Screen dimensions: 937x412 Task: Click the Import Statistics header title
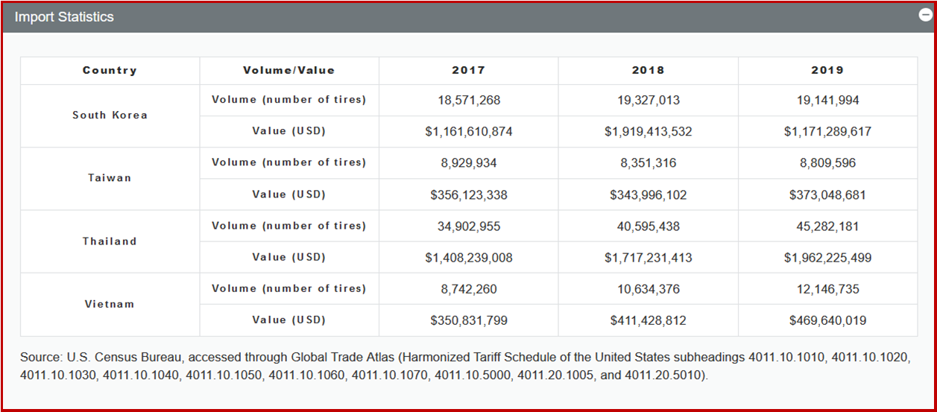(64, 16)
